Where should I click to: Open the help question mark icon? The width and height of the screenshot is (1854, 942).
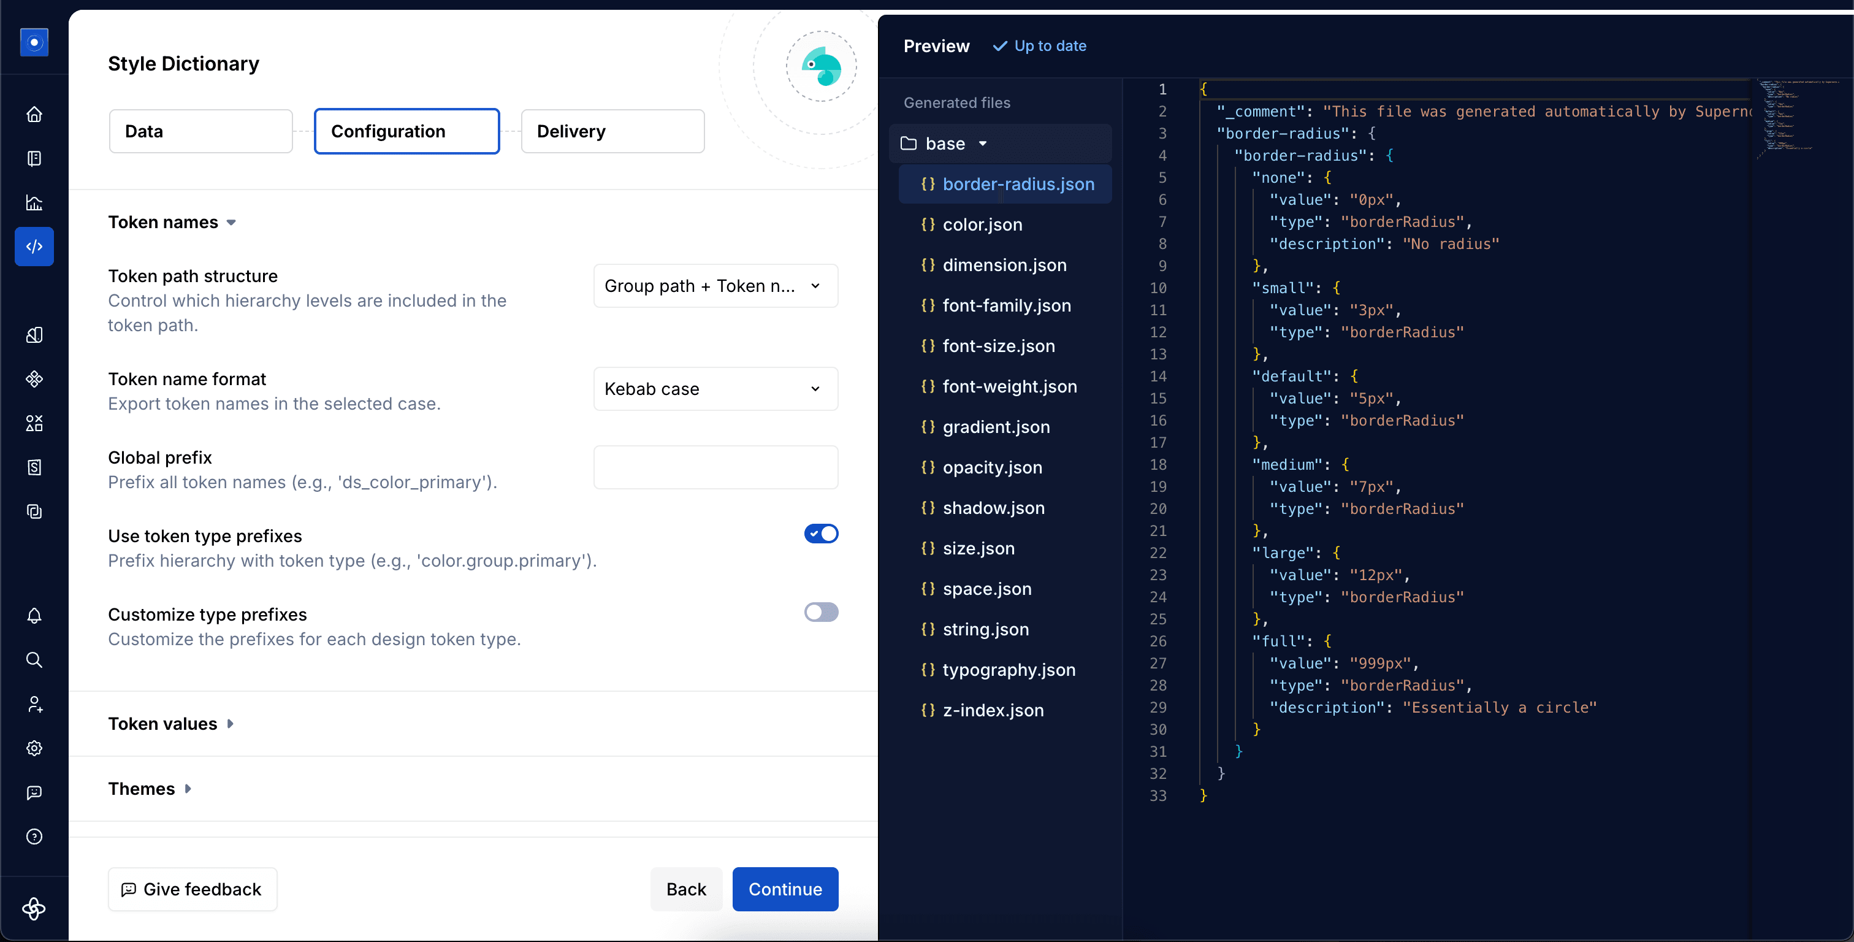coord(34,836)
